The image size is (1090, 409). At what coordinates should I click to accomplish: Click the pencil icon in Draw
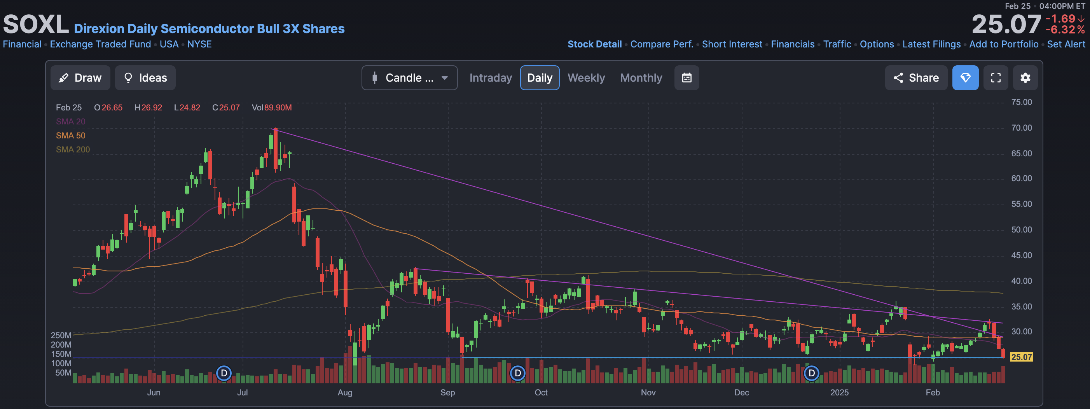[x=63, y=78]
